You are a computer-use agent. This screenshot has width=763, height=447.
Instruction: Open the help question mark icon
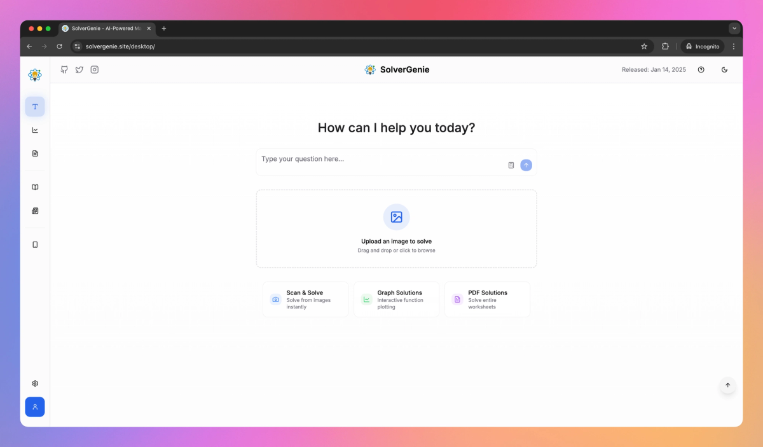[701, 69]
